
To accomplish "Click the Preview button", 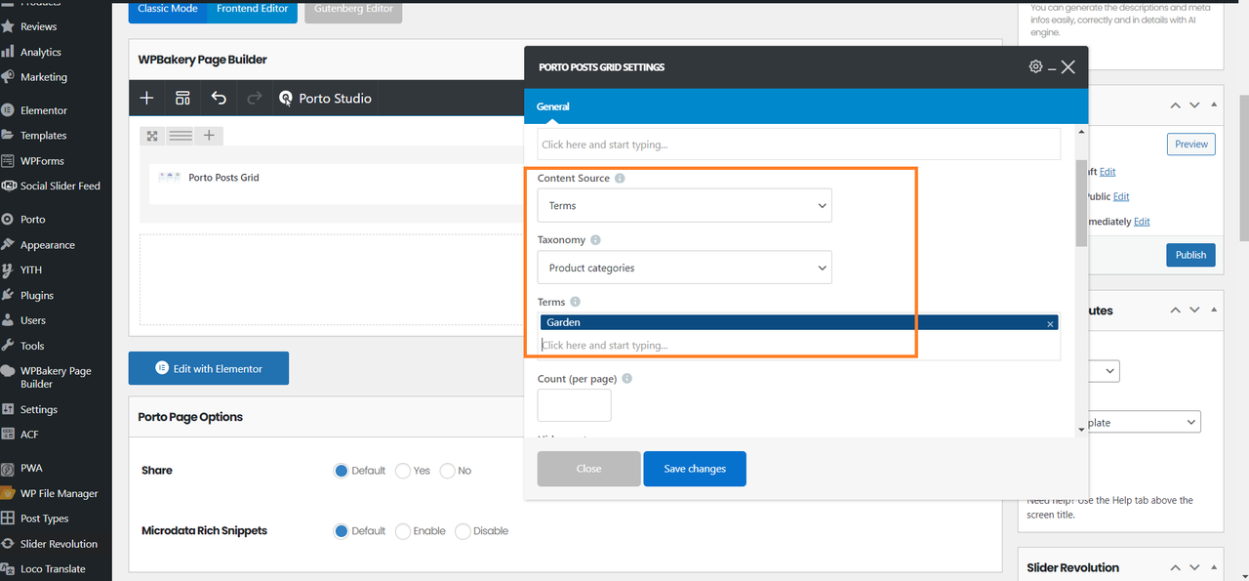I will tap(1191, 144).
